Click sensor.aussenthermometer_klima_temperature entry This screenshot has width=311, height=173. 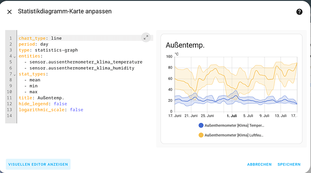click(x=86, y=62)
